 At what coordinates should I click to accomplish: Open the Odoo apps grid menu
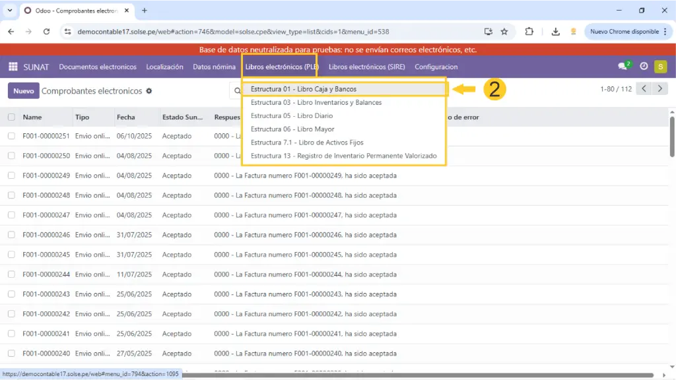click(13, 67)
